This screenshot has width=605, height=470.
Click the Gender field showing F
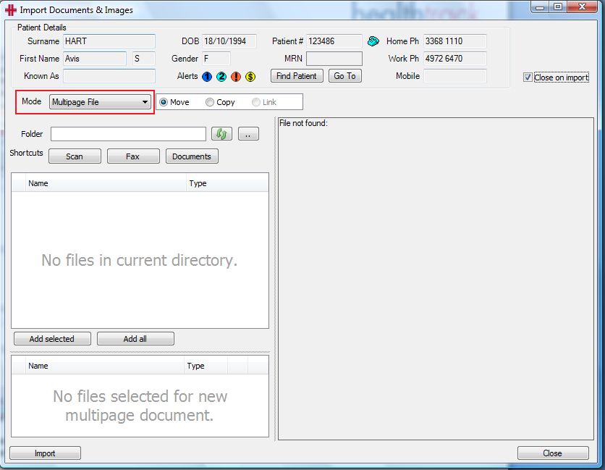[x=216, y=59]
